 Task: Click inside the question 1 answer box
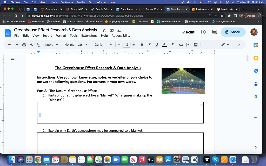(x=120, y=113)
